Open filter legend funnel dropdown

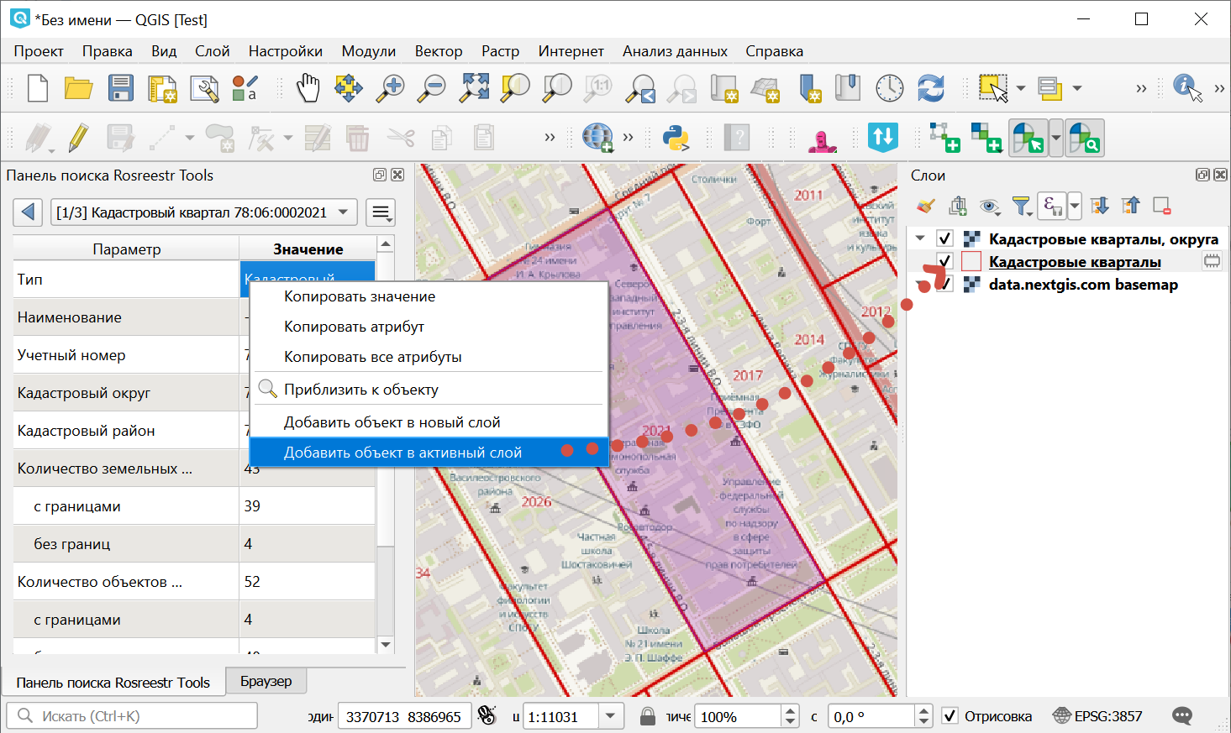coord(1022,206)
